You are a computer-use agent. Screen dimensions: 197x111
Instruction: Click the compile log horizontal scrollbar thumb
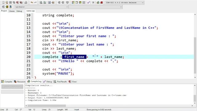coord(46,105)
